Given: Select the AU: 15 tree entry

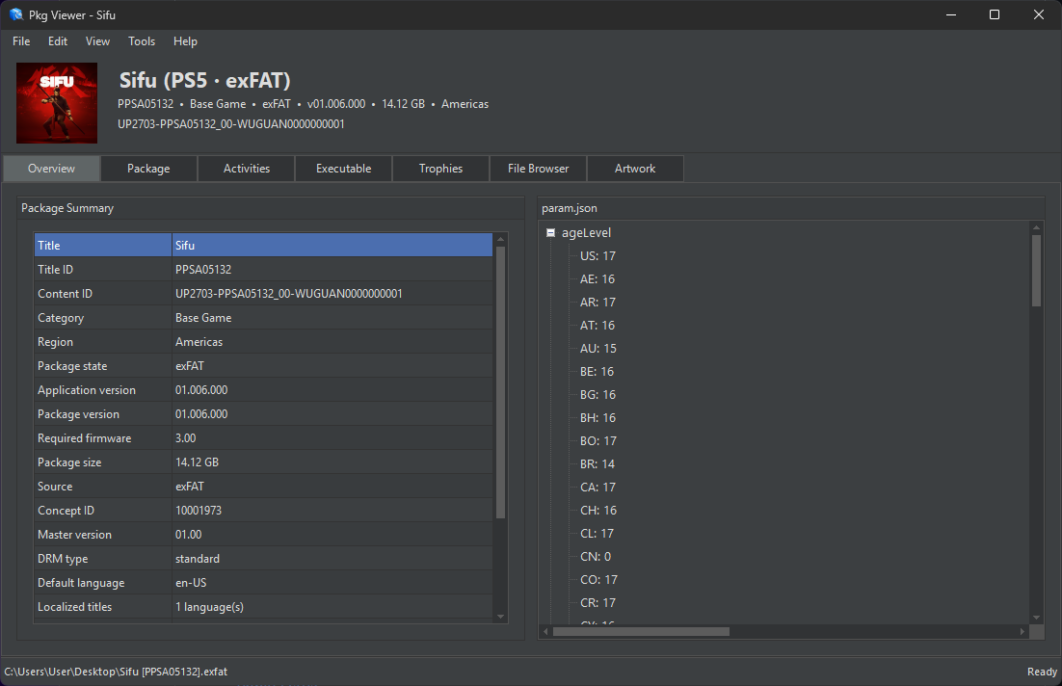Looking at the screenshot, I should (598, 348).
